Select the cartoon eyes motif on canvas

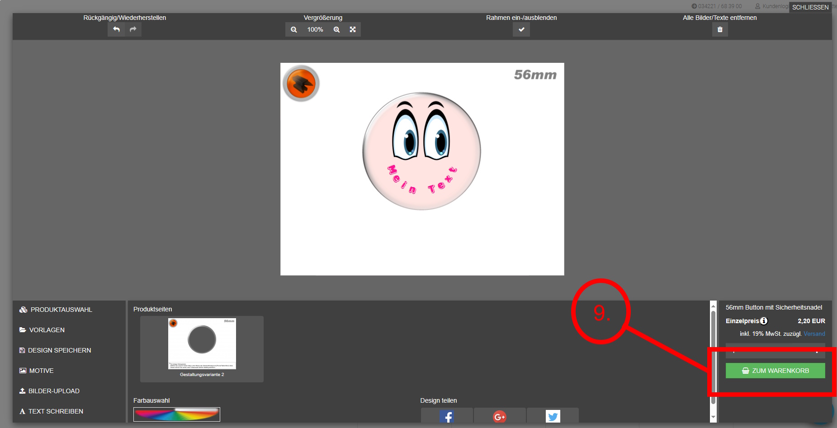coord(421,130)
